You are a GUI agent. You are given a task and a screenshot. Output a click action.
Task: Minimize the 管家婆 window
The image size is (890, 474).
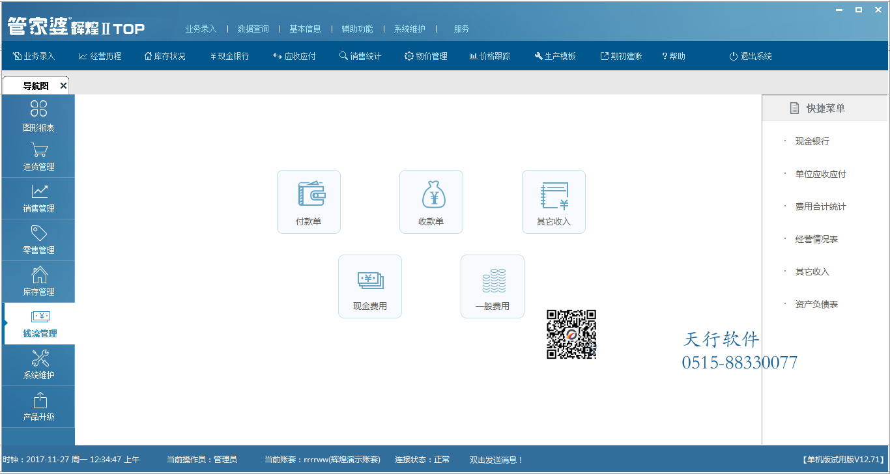tap(840, 10)
